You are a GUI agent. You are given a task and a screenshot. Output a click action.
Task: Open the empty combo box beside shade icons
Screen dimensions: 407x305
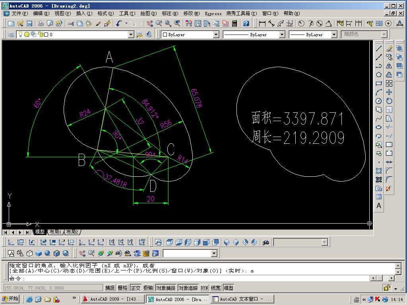tap(214, 253)
